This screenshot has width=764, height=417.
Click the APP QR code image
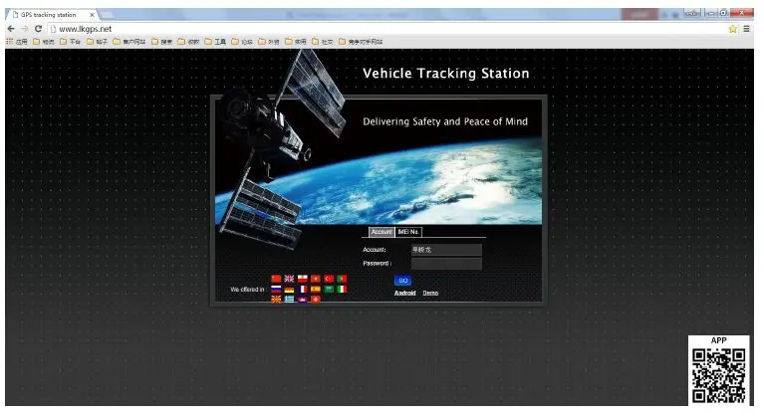[x=719, y=375]
